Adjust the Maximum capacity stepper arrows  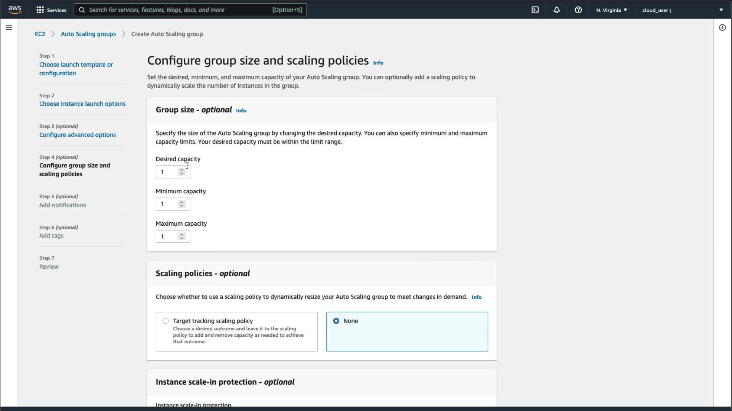(x=182, y=237)
